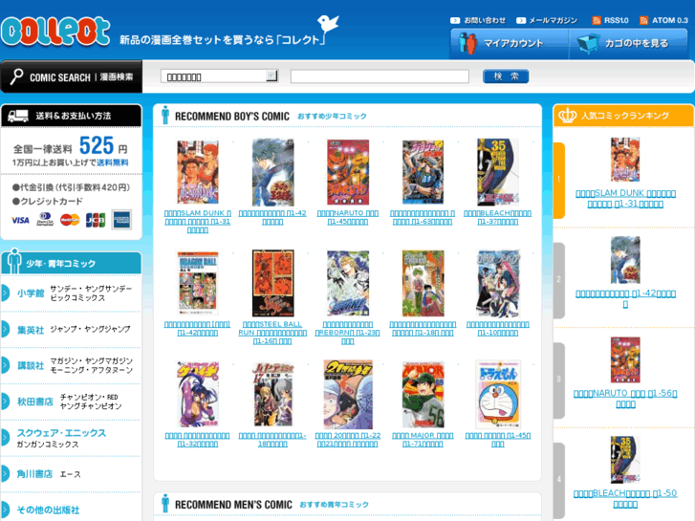Click the crown icon in ranking header
The width and height of the screenshot is (695, 521).
click(x=567, y=116)
